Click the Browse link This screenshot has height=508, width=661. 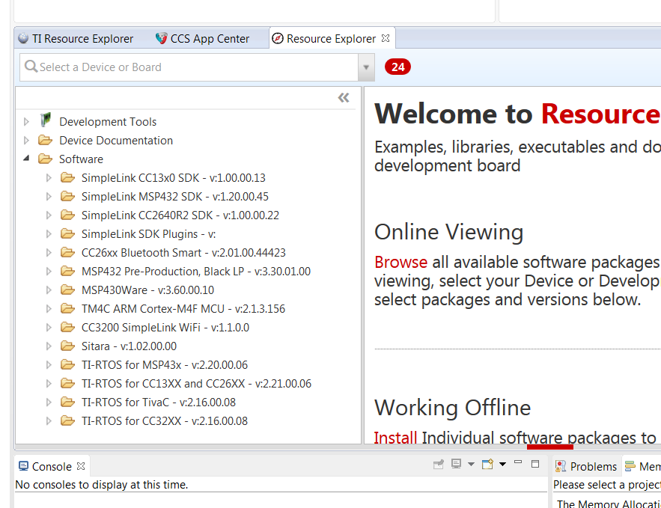pos(401,262)
